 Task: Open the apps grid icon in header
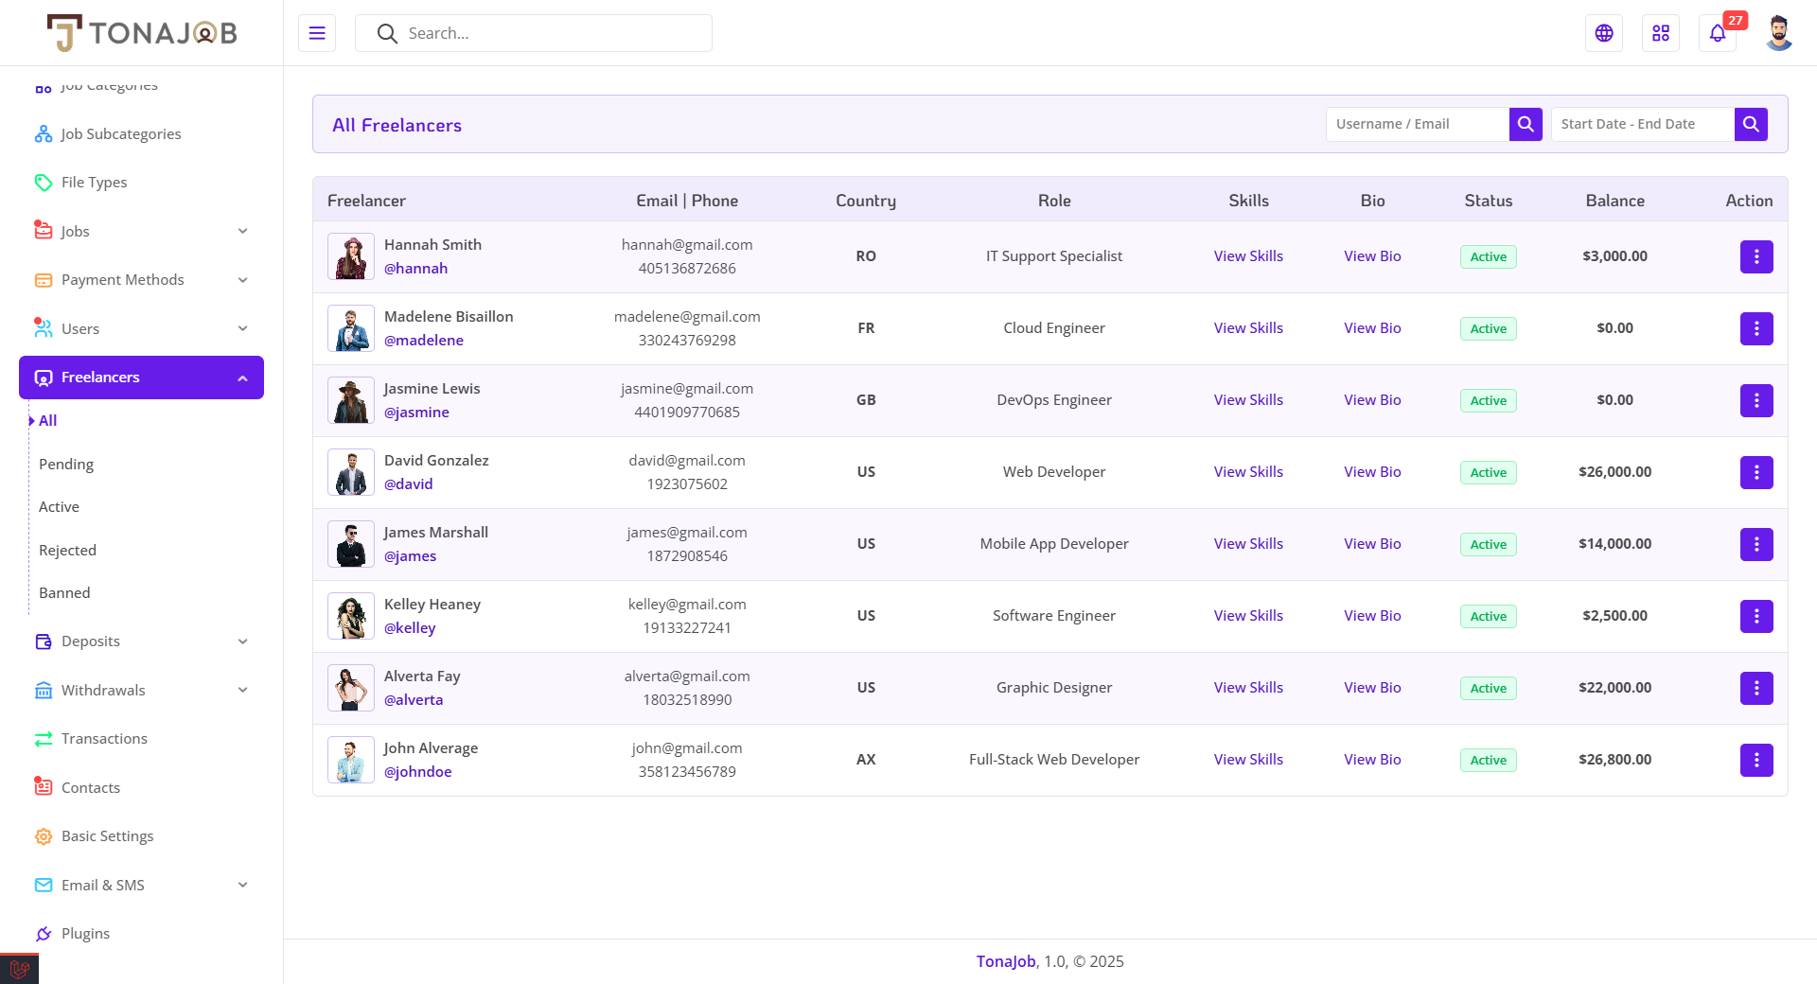[1661, 33]
